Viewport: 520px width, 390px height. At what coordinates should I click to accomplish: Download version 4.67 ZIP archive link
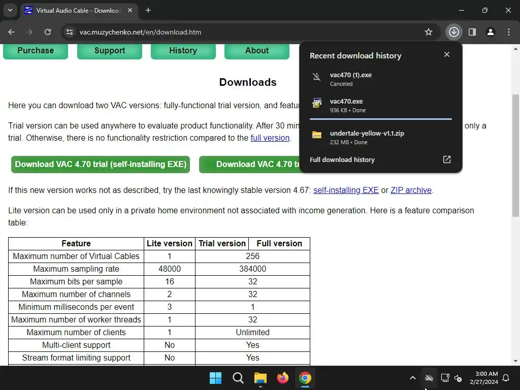tap(411, 190)
